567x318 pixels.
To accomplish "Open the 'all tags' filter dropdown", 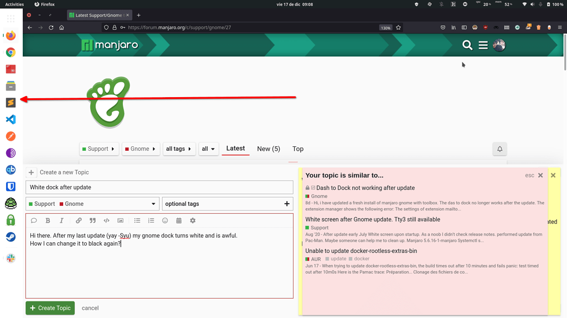I will (179, 149).
